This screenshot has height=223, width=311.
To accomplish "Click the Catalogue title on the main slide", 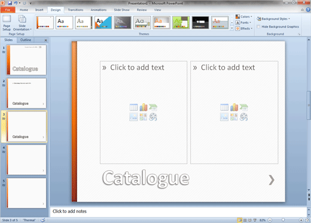I will point(146,178).
